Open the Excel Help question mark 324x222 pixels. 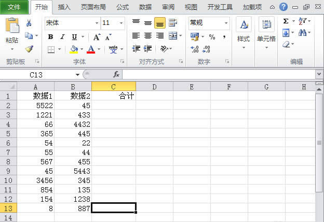283,7
